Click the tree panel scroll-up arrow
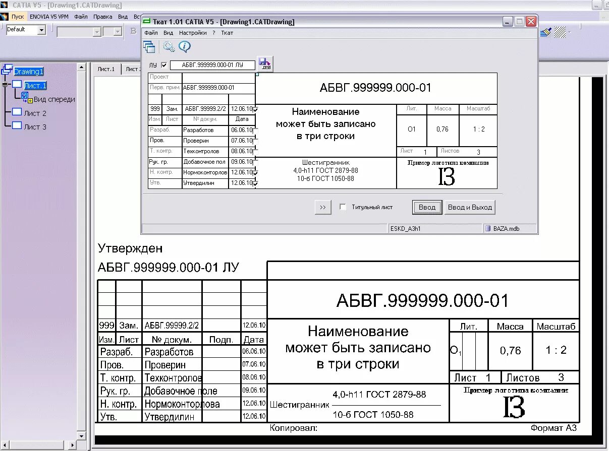Screen dimensions: 609x451 click(x=81, y=67)
